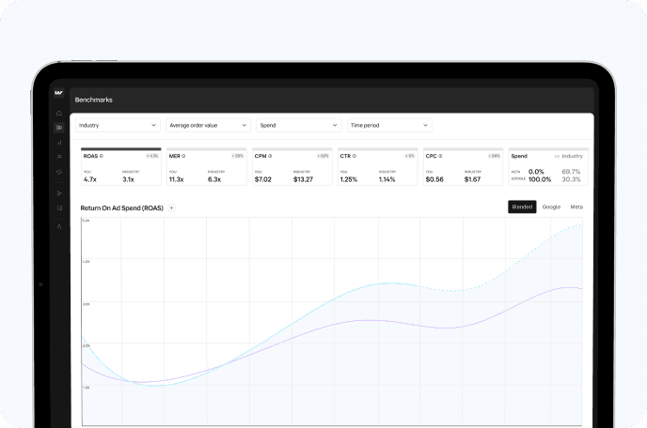Click the Benchmarks page title
This screenshot has width=647, height=428.
(x=93, y=99)
